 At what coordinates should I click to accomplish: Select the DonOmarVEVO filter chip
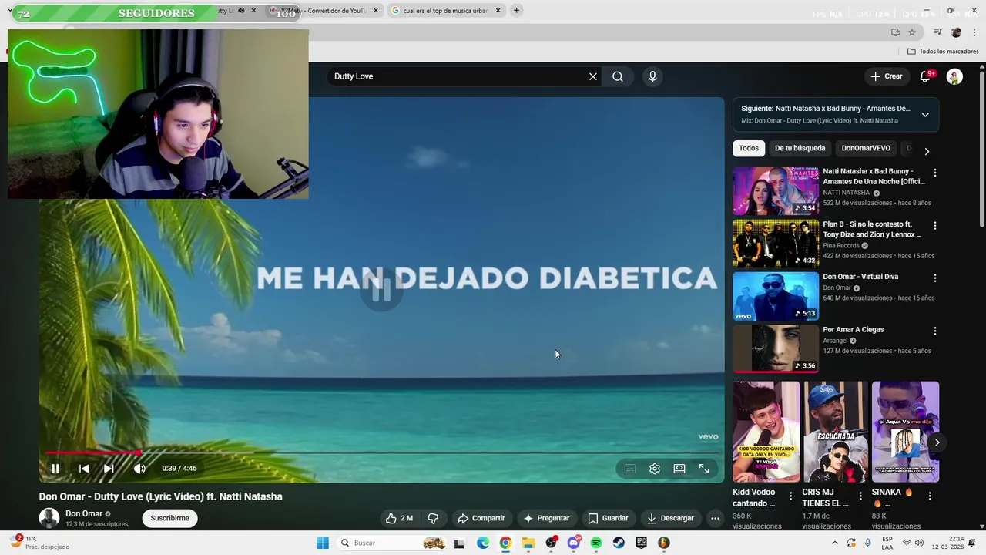(x=866, y=148)
